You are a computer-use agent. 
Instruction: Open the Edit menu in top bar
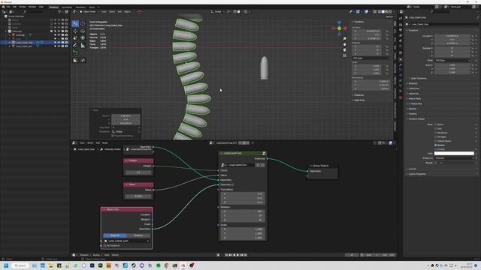point(14,7)
